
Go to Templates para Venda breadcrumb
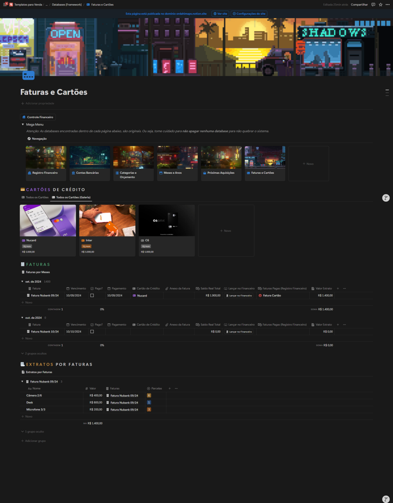[x=25, y=5]
